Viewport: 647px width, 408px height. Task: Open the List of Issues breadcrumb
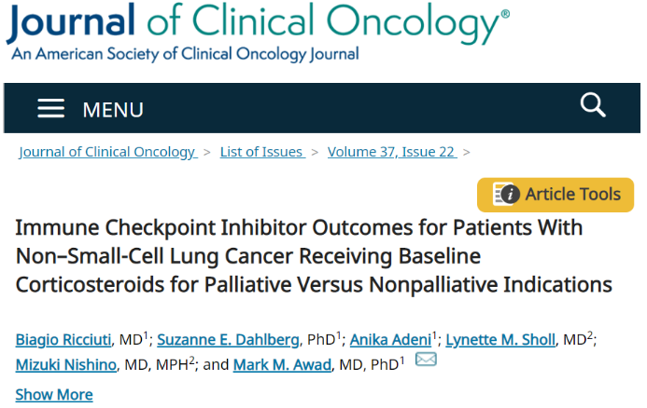pos(261,152)
